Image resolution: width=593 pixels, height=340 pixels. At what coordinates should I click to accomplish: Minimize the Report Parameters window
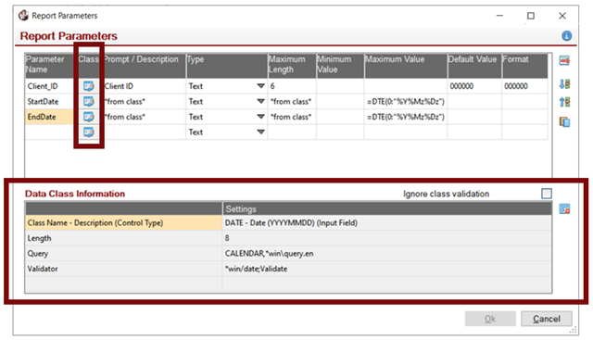tap(499, 16)
